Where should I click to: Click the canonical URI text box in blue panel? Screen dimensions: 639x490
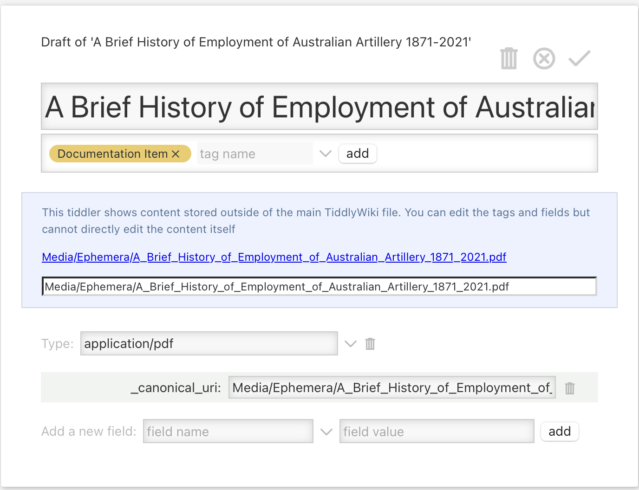pyautogui.click(x=319, y=287)
